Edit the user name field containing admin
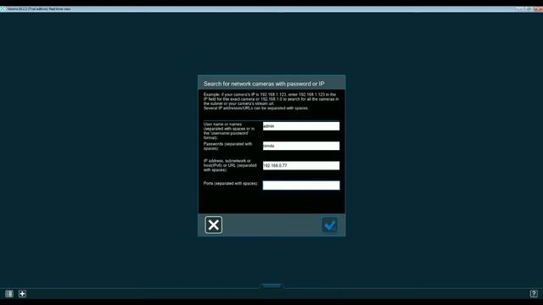The image size is (543, 305). pos(301,126)
